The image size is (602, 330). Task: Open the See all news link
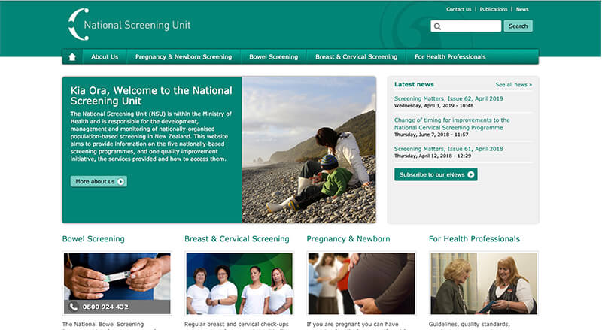[514, 85]
